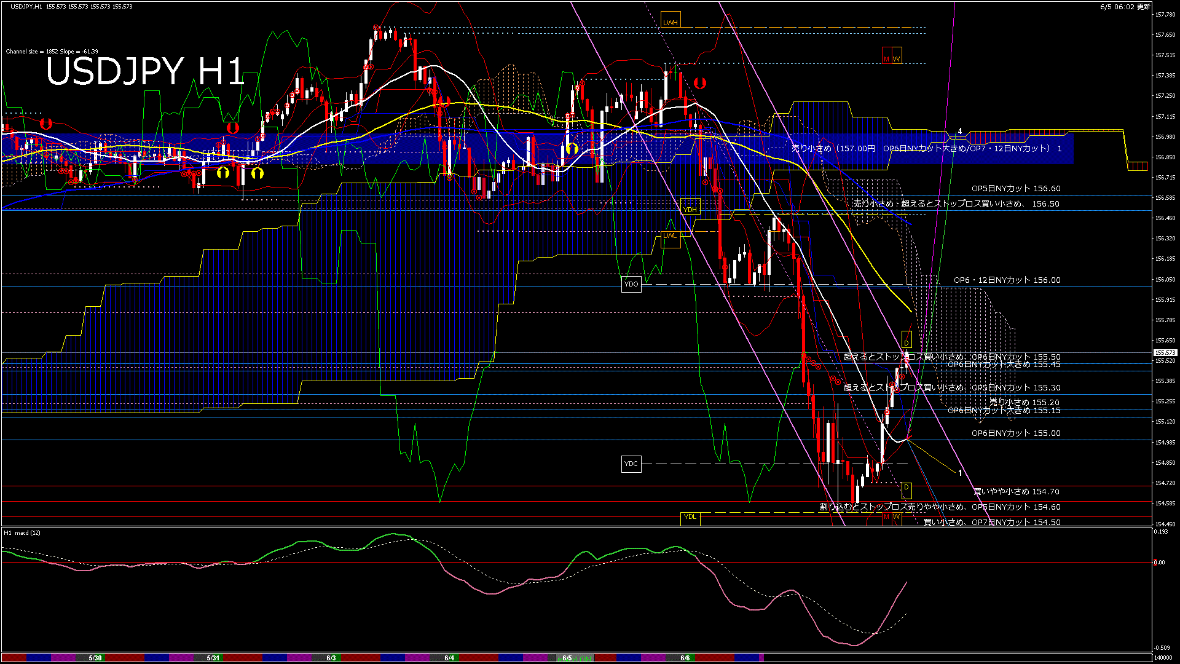Click 156.050 on the price axis
The height and width of the screenshot is (664, 1180).
point(1165,279)
